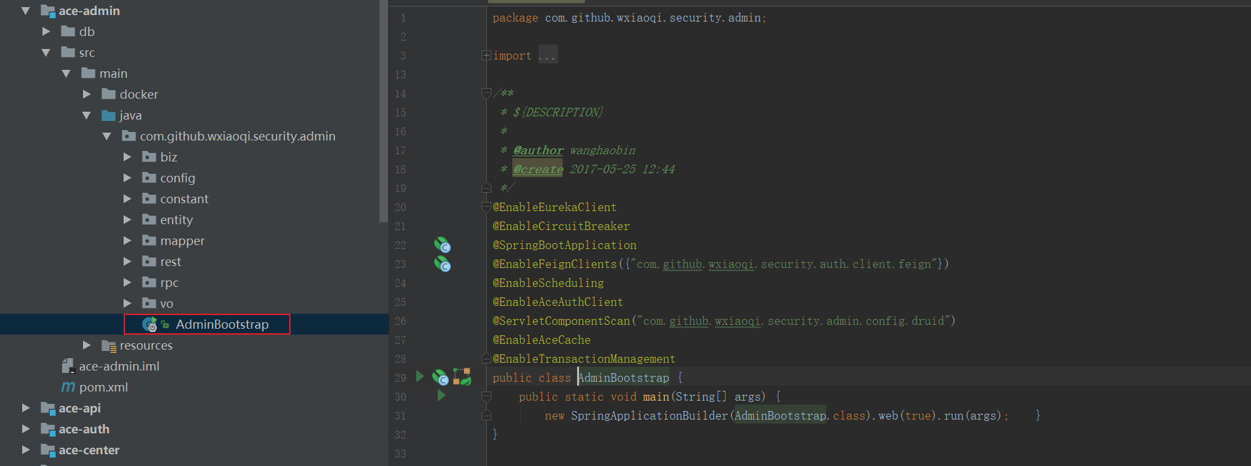Click the mapper package icon
The width and height of the screenshot is (1251, 466).
pyautogui.click(x=149, y=241)
